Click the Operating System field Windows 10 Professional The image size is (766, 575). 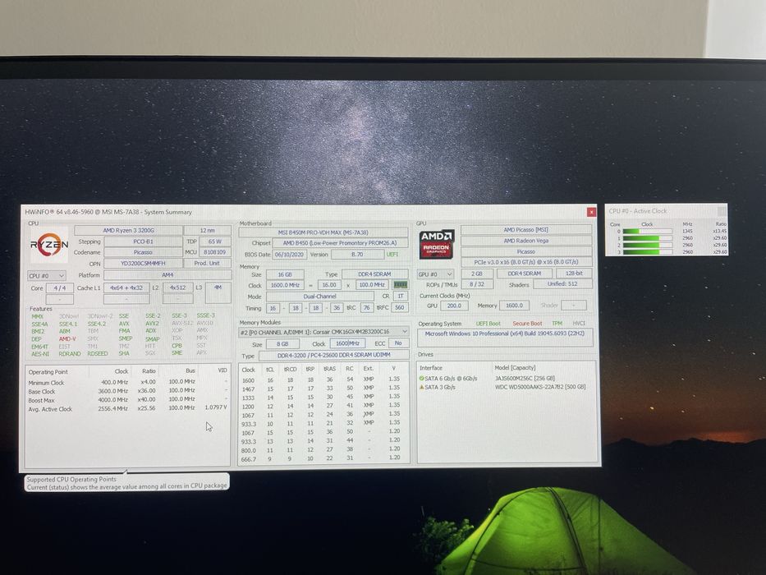click(505, 338)
